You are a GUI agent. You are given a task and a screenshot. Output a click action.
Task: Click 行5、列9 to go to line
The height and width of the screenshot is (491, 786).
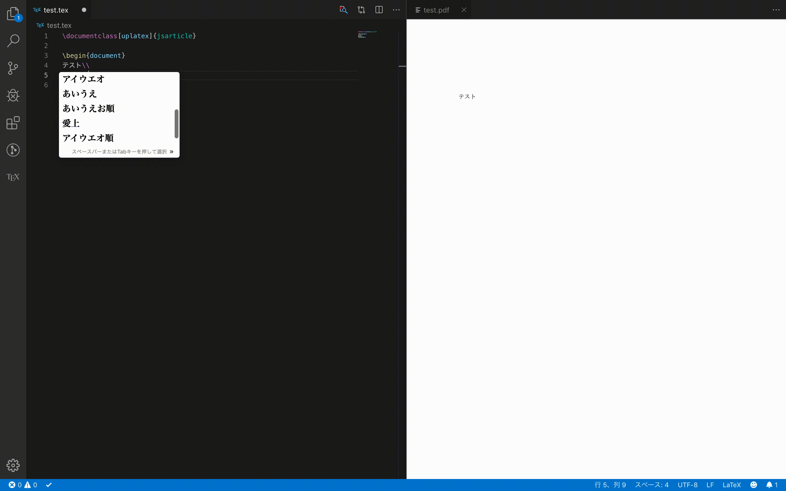pos(611,484)
